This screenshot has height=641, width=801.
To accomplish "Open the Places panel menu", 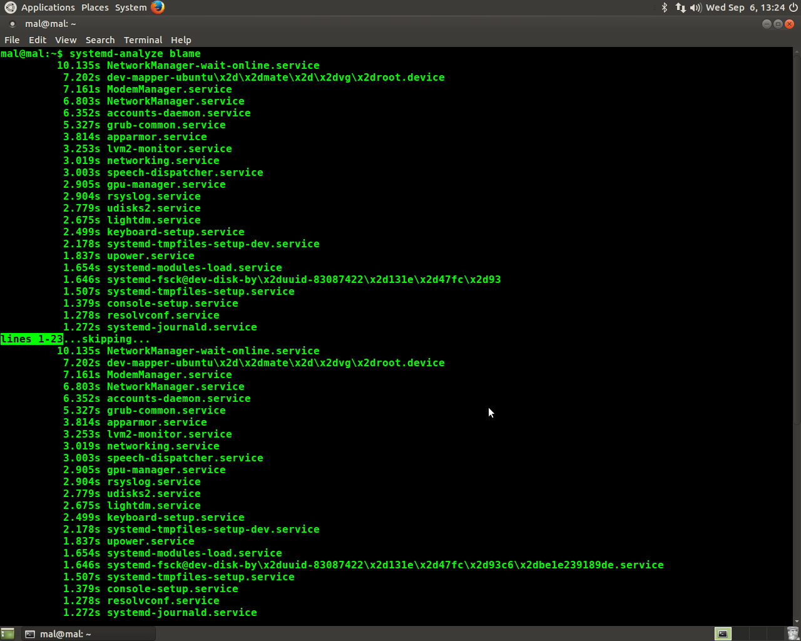I will (94, 8).
